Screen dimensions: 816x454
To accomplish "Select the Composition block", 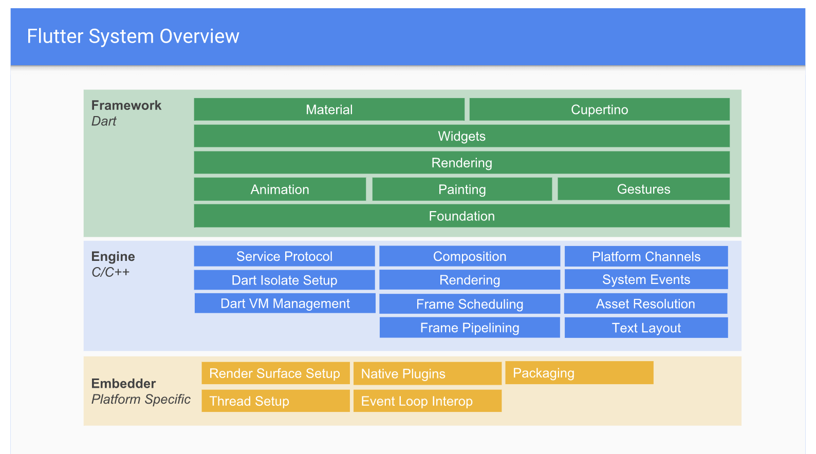I will 470,256.
